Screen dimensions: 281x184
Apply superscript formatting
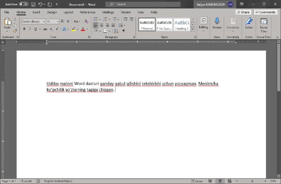point(57,29)
